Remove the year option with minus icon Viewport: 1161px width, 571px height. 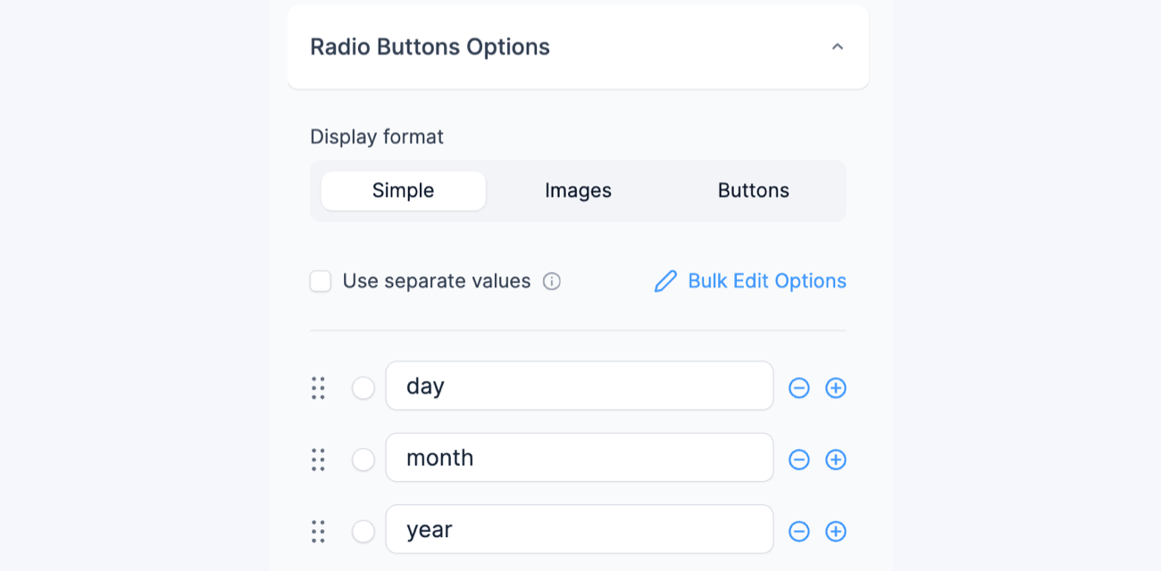[x=799, y=532]
